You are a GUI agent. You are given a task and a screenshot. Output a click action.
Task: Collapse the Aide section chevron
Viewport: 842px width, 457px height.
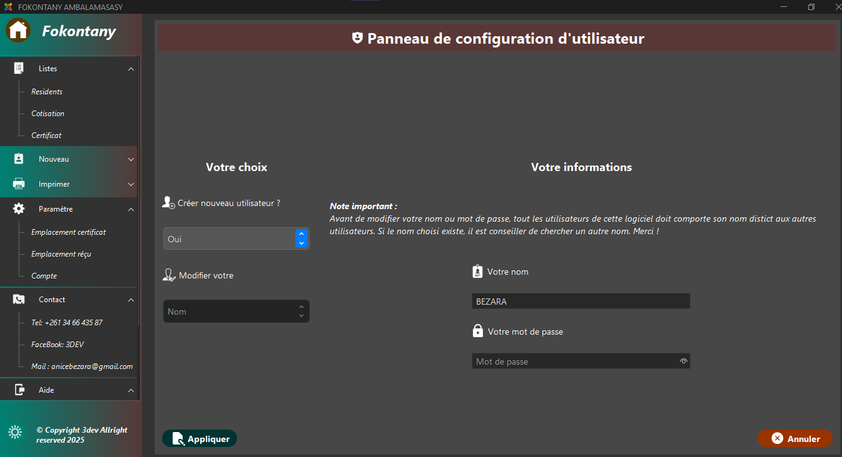[131, 390]
